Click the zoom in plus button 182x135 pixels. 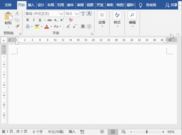(x=163, y=132)
